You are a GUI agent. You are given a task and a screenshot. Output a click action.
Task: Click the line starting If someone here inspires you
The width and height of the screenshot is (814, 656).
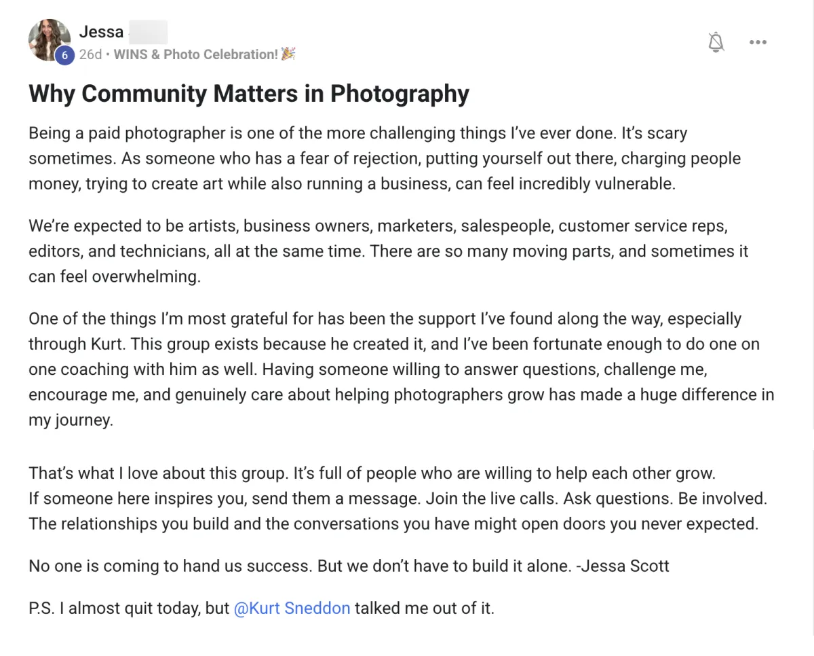(x=398, y=498)
